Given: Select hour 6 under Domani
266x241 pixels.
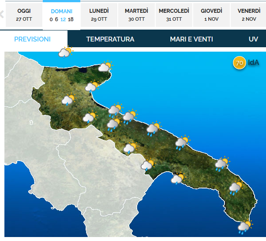Looking at the screenshot, I should point(56,19).
